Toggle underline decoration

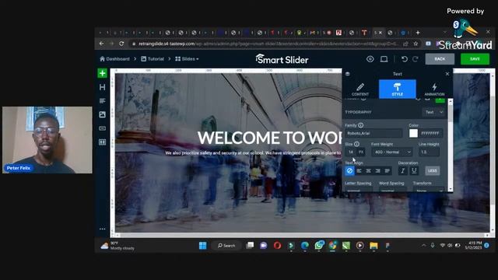(414, 171)
